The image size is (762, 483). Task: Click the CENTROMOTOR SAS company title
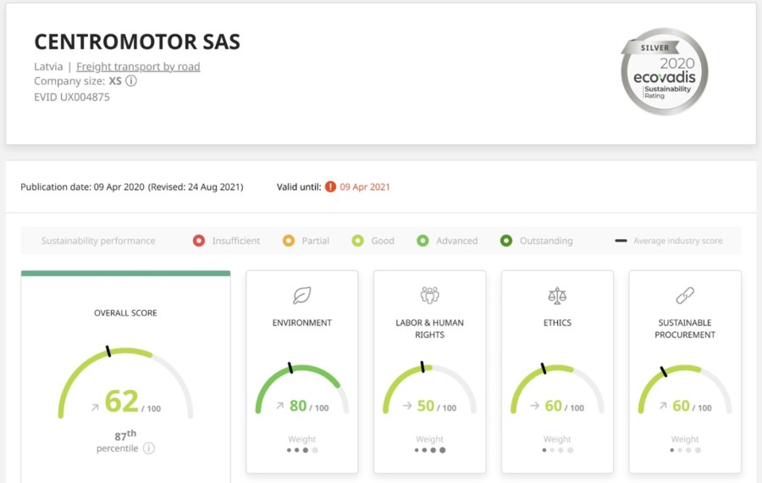[x=137, y=42]
